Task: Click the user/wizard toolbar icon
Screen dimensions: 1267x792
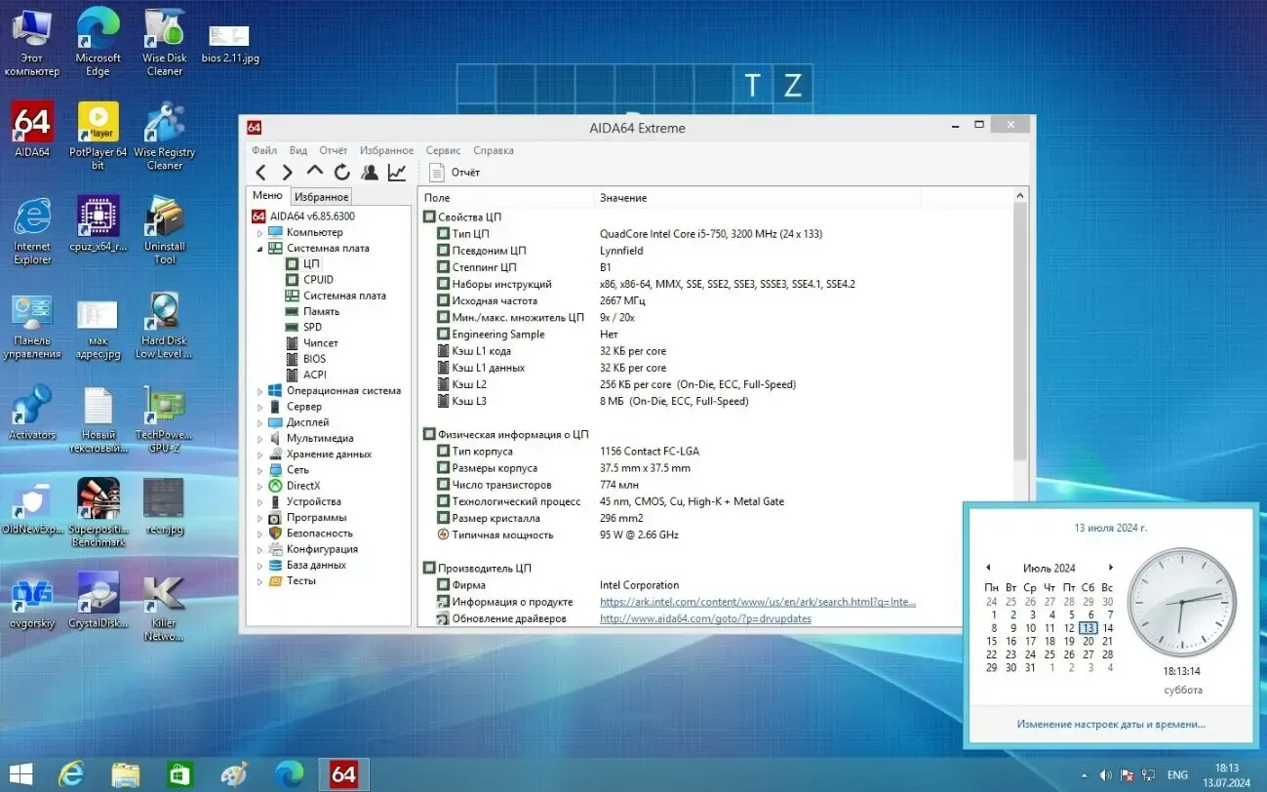Action: coord(370,171)
